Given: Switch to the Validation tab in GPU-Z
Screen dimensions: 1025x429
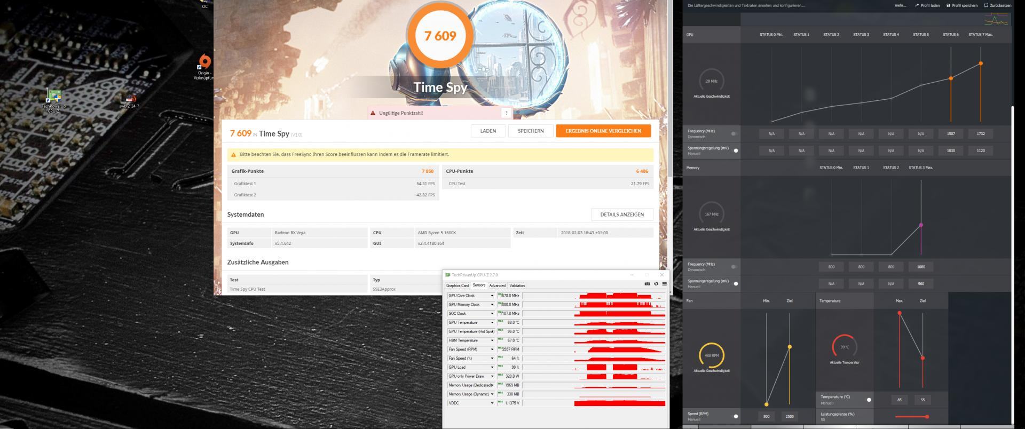Looking at the screenshot, I should (x=517, y=285).
